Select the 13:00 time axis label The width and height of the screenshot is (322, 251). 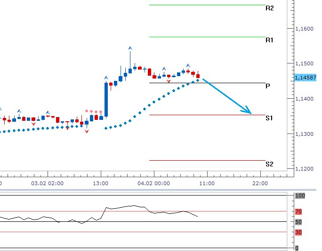click(101, 183)
